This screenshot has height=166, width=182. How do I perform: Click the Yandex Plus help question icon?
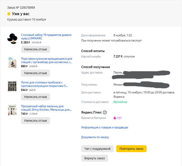click(x=105, y=113)
